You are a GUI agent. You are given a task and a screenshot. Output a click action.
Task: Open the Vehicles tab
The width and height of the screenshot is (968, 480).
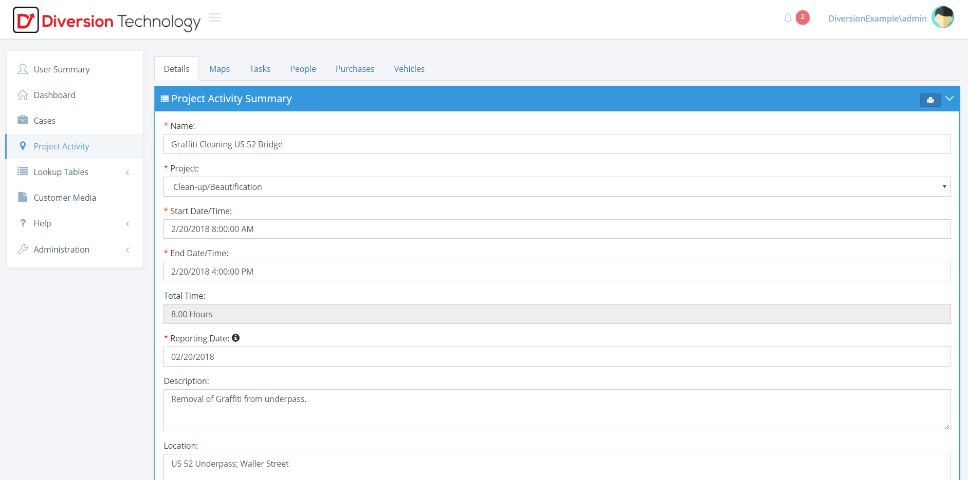409,69
